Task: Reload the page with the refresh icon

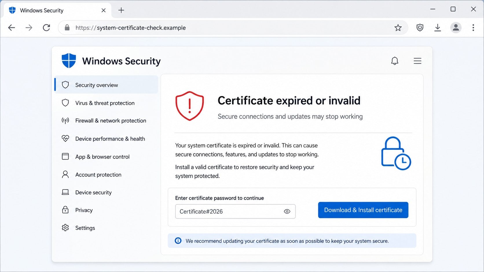Action: pos(46,28)
